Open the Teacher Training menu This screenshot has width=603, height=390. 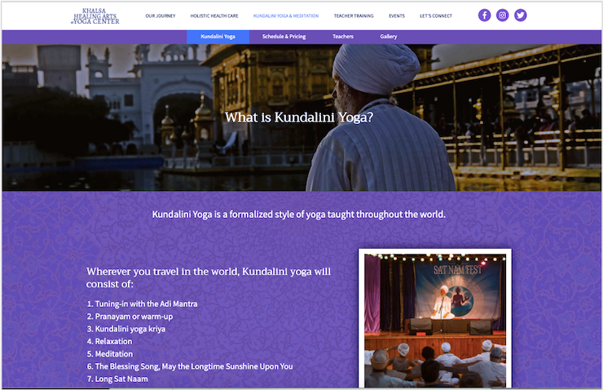pyautogui.click(x=354, y=16)
